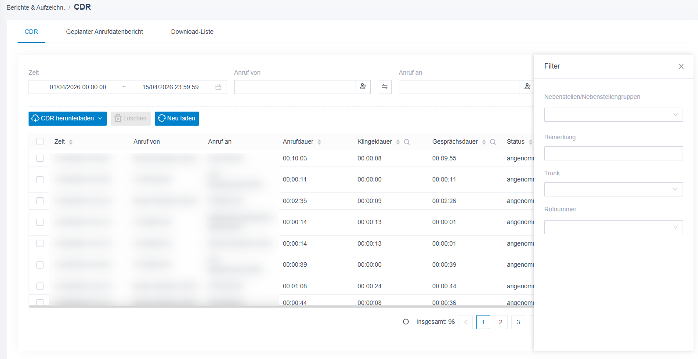The width and height of the screenshot is (698, 359).
Task: Check the row with Anrufdauer 00:10:03
Action: pos(40,158)
